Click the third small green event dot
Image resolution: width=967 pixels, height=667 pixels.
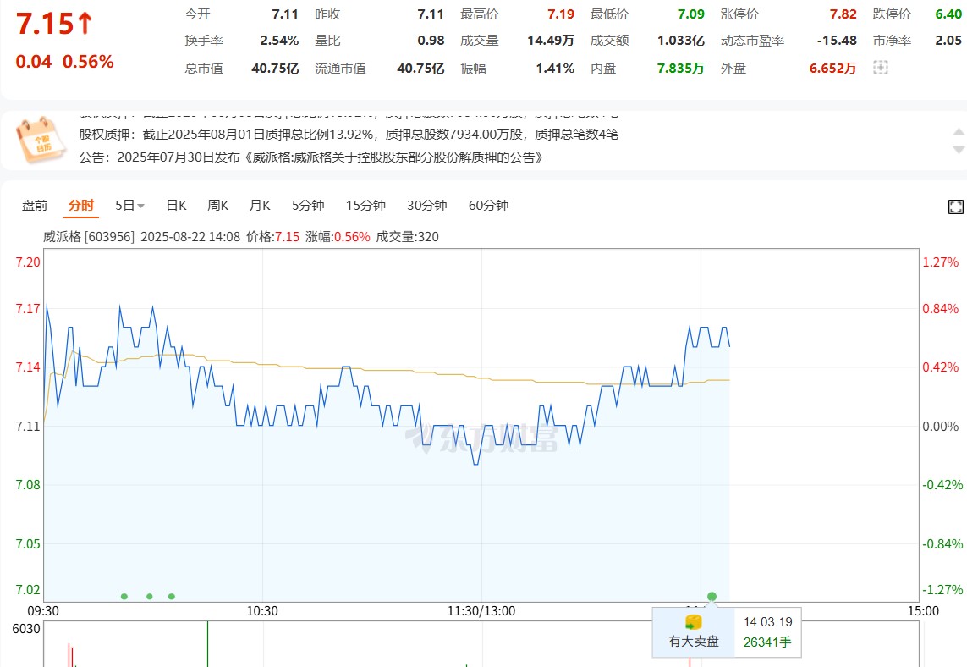point(172,596)
